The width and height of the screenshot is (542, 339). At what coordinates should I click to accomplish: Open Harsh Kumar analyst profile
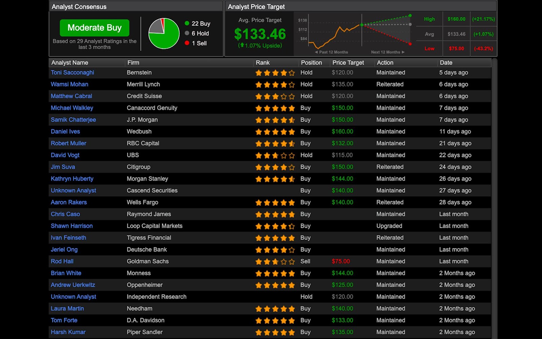[68, 332]
